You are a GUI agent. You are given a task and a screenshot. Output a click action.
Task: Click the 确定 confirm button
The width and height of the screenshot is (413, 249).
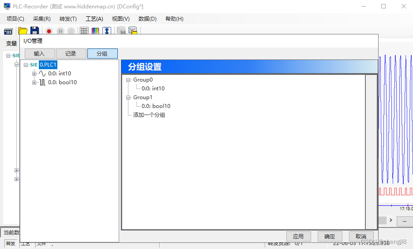330,236
